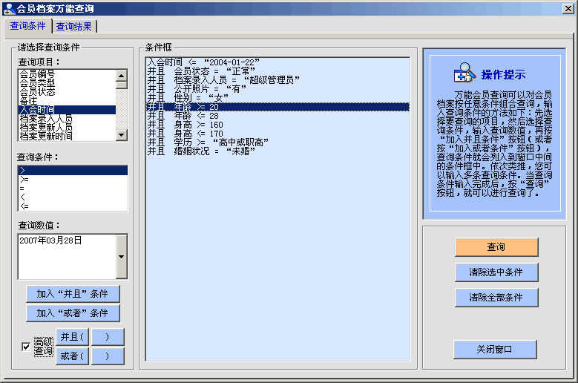Screen dimensions: 578x383
Task: Click 清除选中条件 button
Action: [496, 272]
